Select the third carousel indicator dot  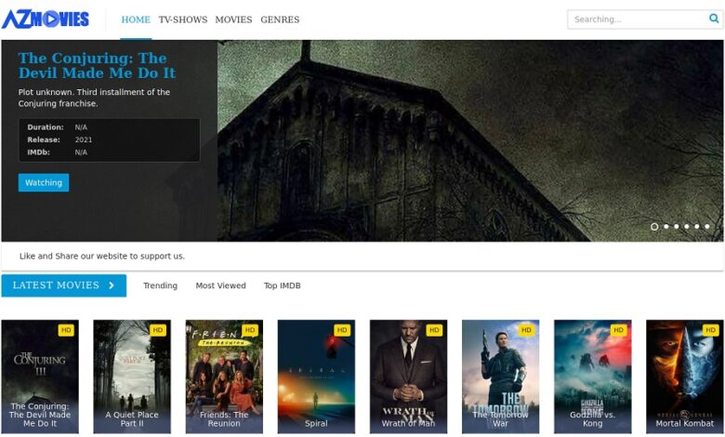click(677, 227)
